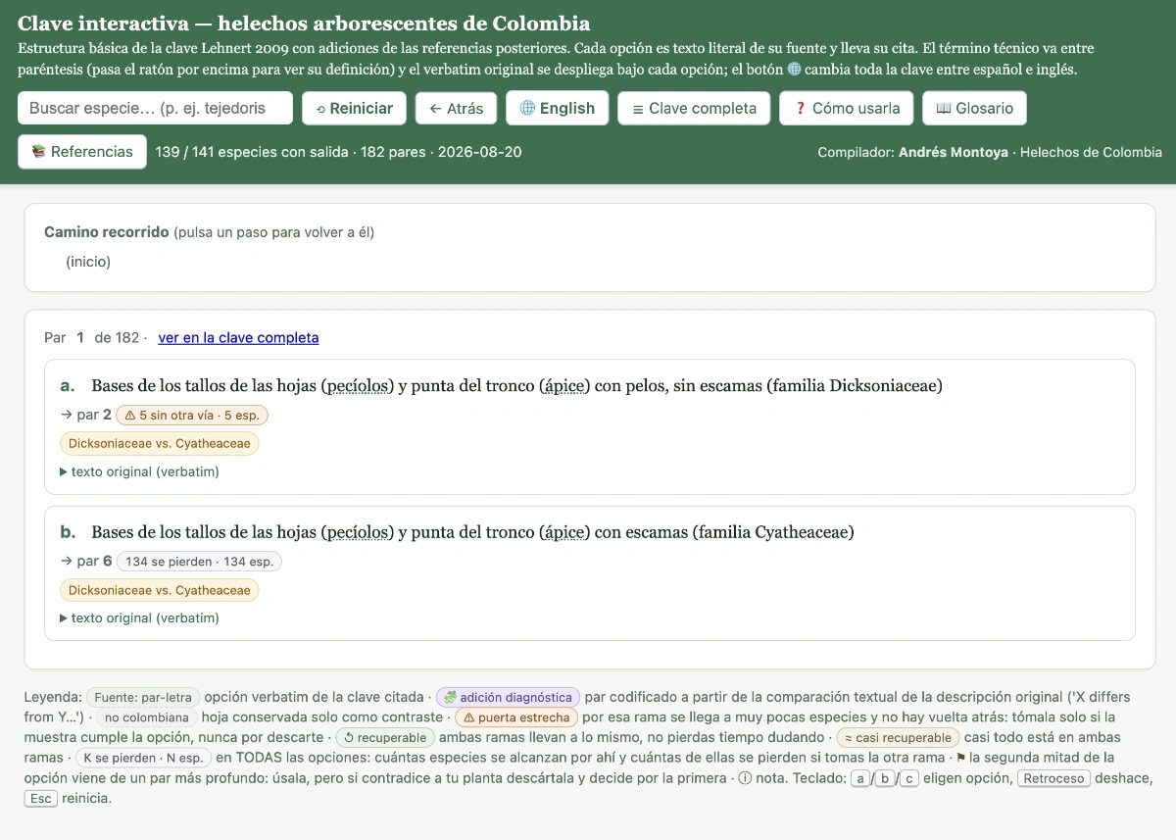The image size is (1176, 840).
Task: Click the 'Fuente: par-letra' legend chip
Action: pos(143,697)
